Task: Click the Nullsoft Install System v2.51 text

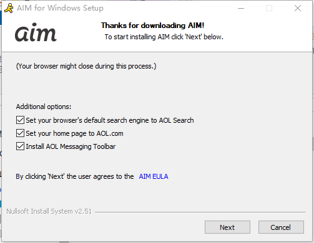Action: (x=49, y=211)
